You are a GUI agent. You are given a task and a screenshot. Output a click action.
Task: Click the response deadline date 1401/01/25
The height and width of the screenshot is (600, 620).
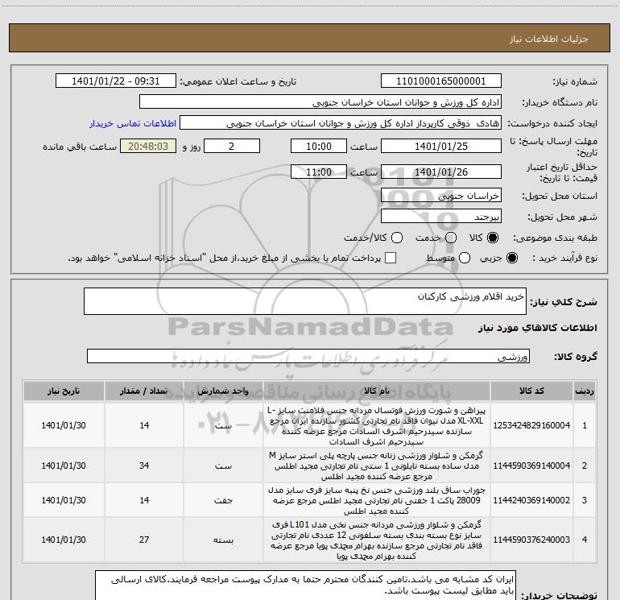point(441,146)
